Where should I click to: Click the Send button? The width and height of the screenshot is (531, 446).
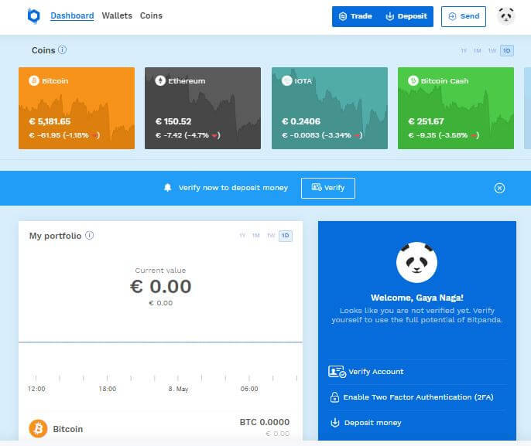coord(463,16)
